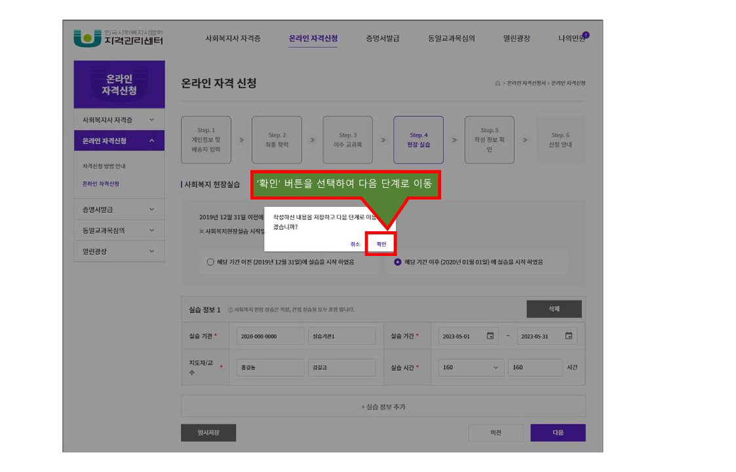Click the 자격관리센터 logo
The image size is (736, 472).
[x=118, y=38]
